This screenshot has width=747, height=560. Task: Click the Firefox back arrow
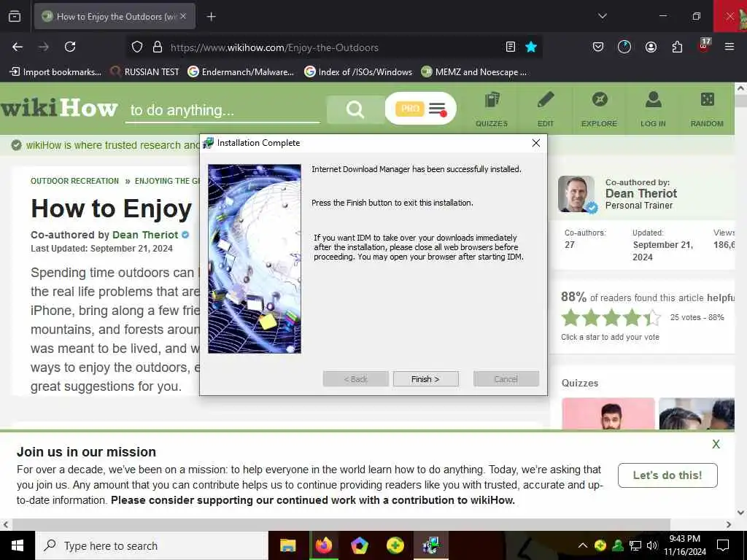click(18, 47)
